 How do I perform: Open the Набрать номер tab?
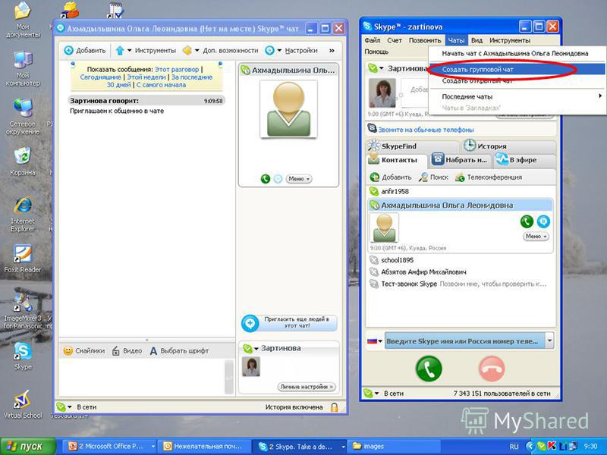pyautogui.click(x=459, y=160)
